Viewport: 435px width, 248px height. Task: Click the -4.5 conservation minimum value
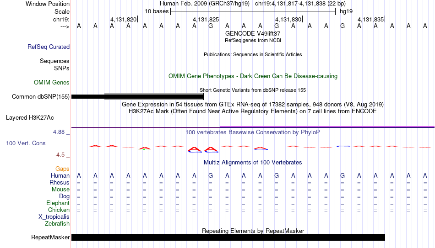(60, 155)
